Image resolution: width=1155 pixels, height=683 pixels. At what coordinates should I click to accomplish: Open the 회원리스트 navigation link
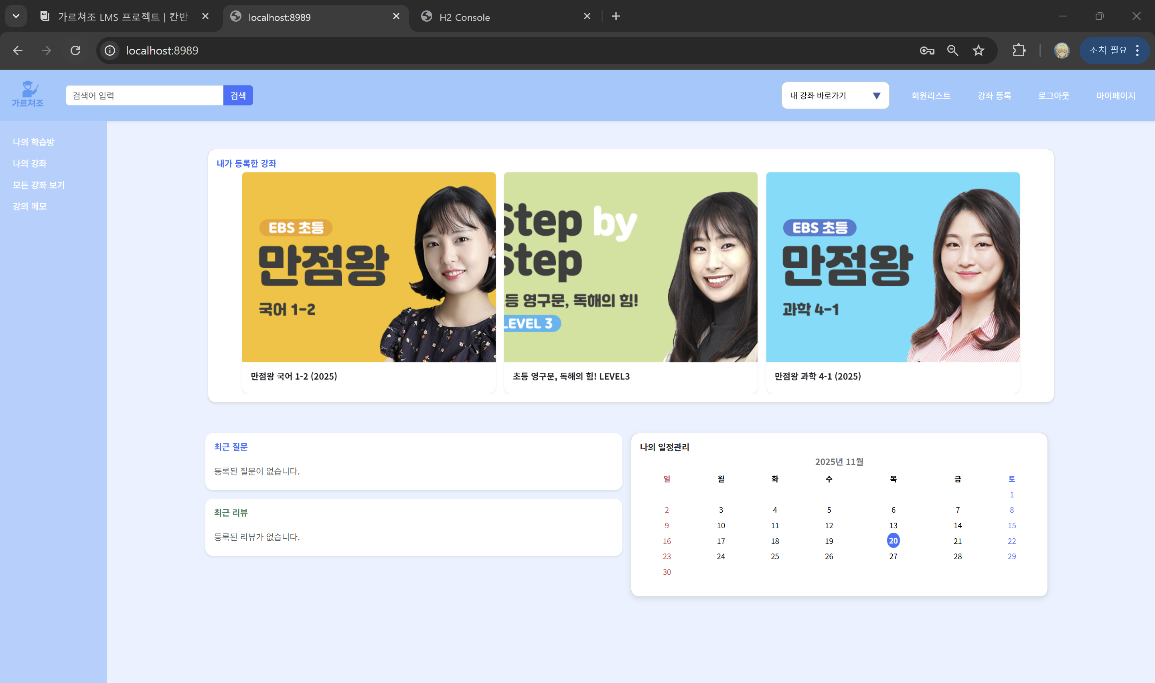click(931, 95)
